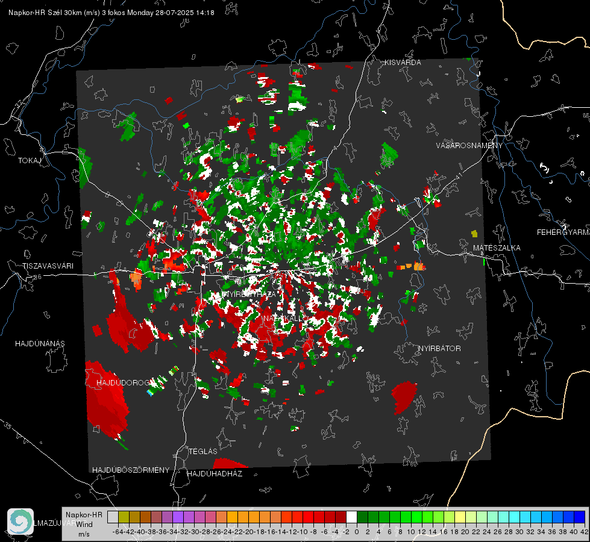Viewport: 590px width, 542px height.
Task: Pick the olive swatch above -64
Action: 124,517
